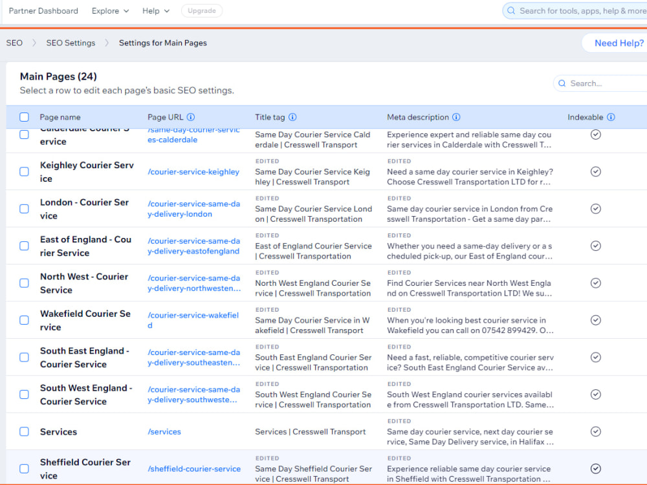This screenshot has height=485, width=647.
Task: Click indexable check icon for Wakefield Courier Service
Action: (596, 320)
